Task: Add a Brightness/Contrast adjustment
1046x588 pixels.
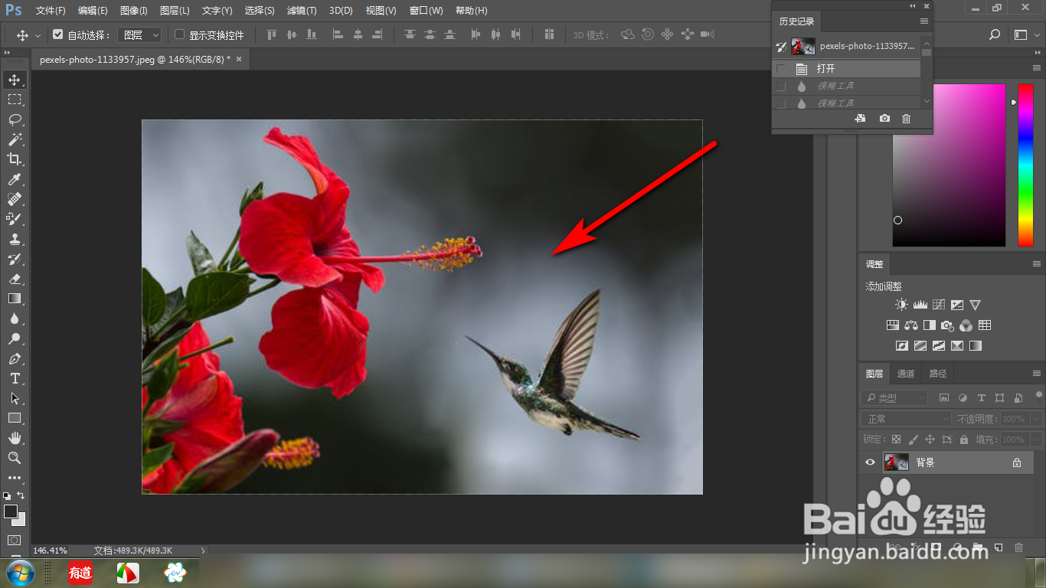Action: click(901, 305)
